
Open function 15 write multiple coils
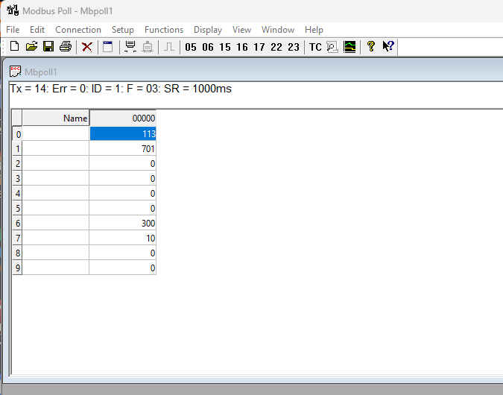pyautogui.click(x=225, y=47)
